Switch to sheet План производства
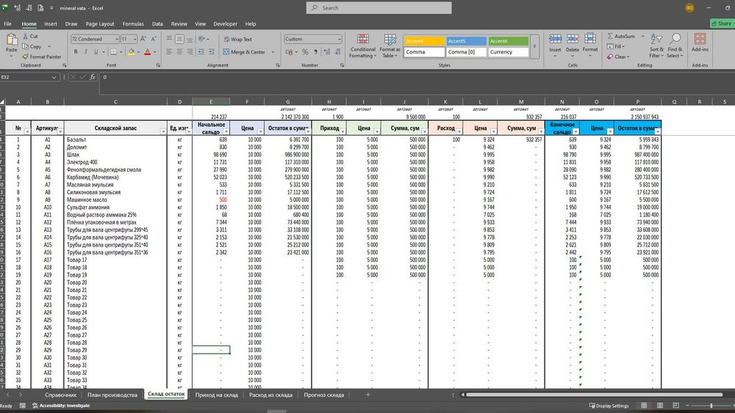The image size is (735, 413). 112,395
